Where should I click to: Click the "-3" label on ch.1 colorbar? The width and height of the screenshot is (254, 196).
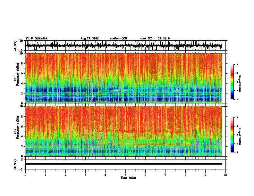(x=237, y=64)
